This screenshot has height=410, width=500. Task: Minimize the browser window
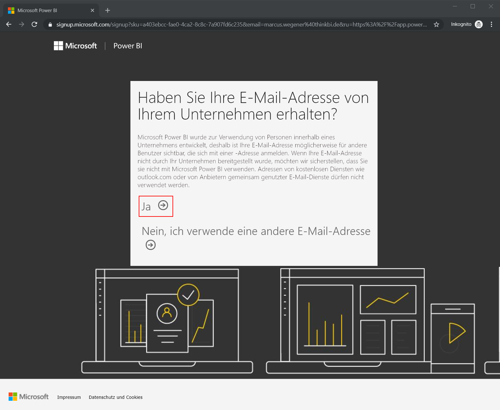455,6
